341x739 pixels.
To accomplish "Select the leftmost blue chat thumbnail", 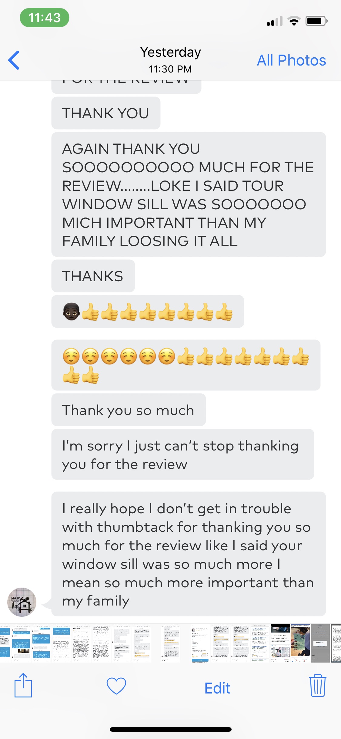I will [5, 643].
